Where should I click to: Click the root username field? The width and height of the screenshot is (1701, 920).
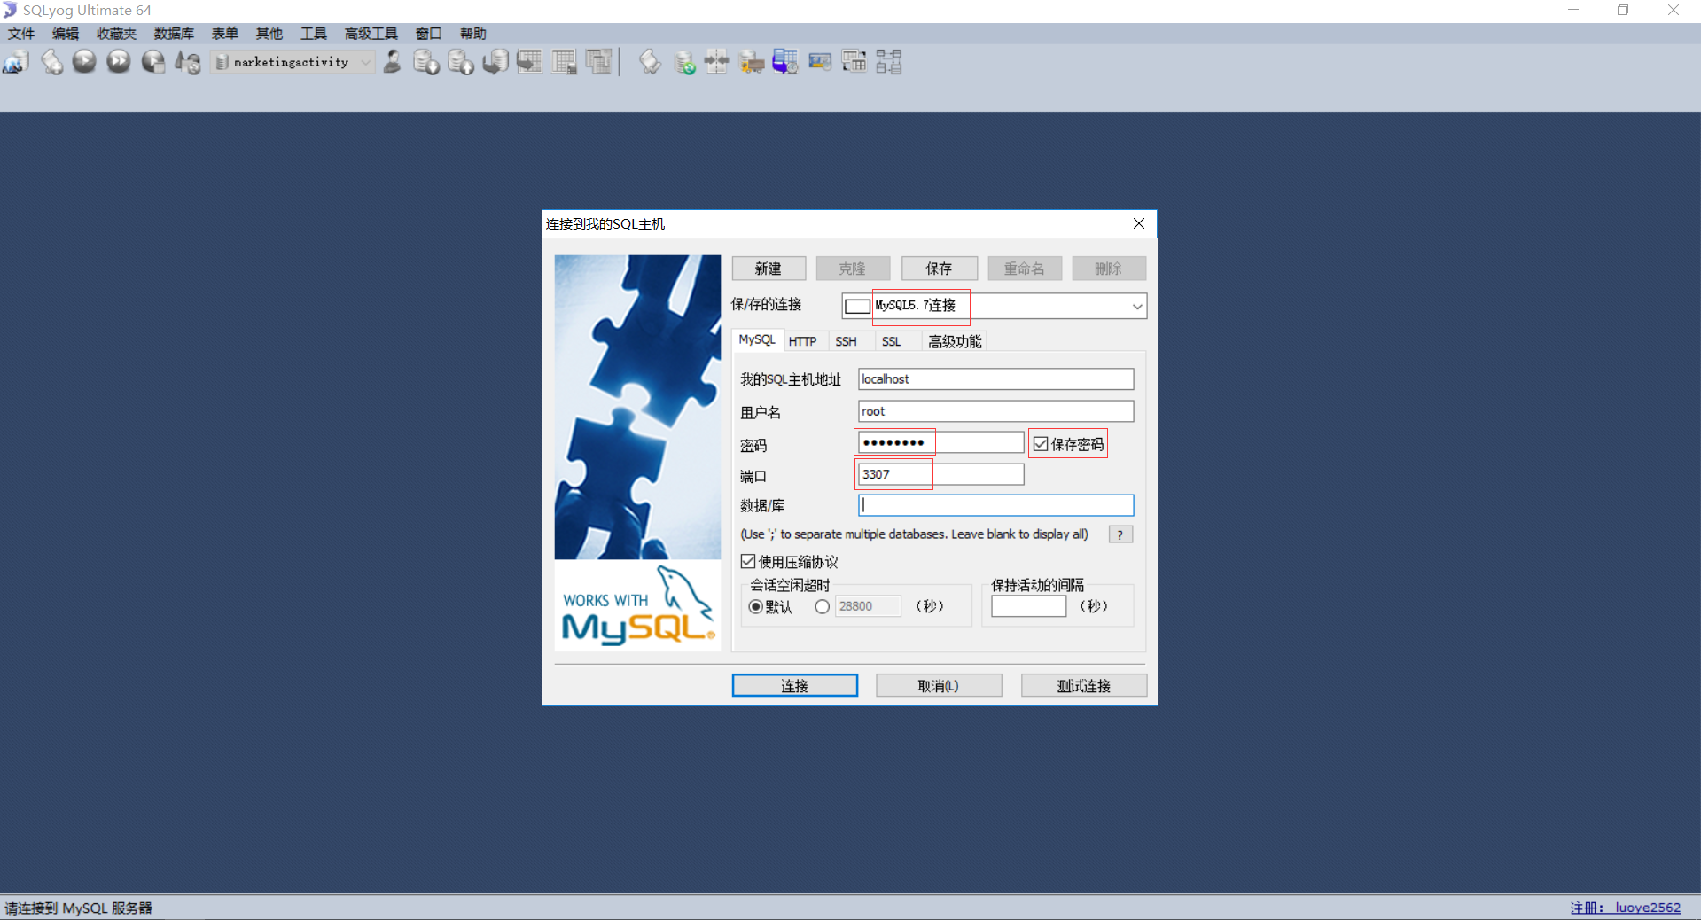point(995,411)
